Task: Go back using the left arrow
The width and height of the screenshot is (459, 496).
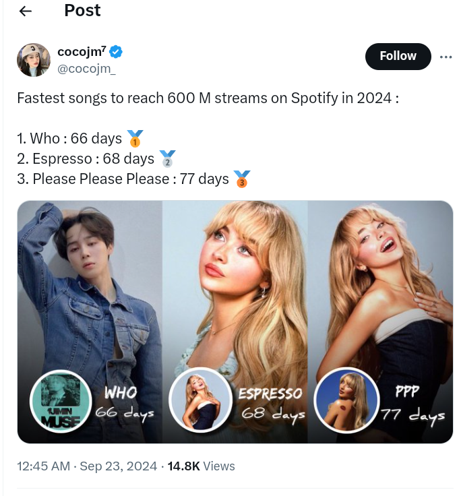Action: pos(26,11)
